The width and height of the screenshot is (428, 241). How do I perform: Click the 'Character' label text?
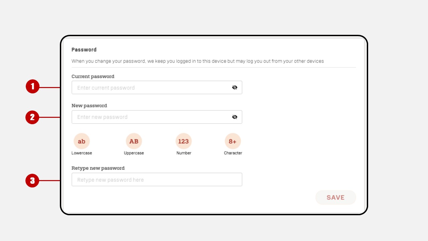click(233, 153)
